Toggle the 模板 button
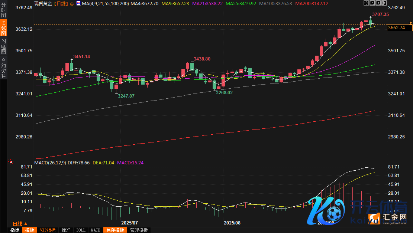 click(29, 230)
